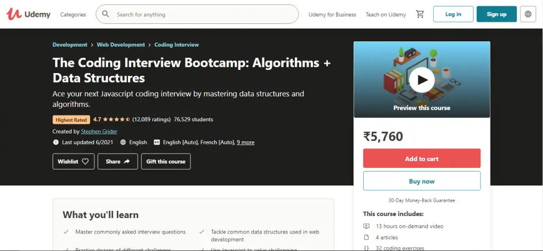543x251 pixels.
Task: Go to Development breadcrumb
Action: [70, 45]
